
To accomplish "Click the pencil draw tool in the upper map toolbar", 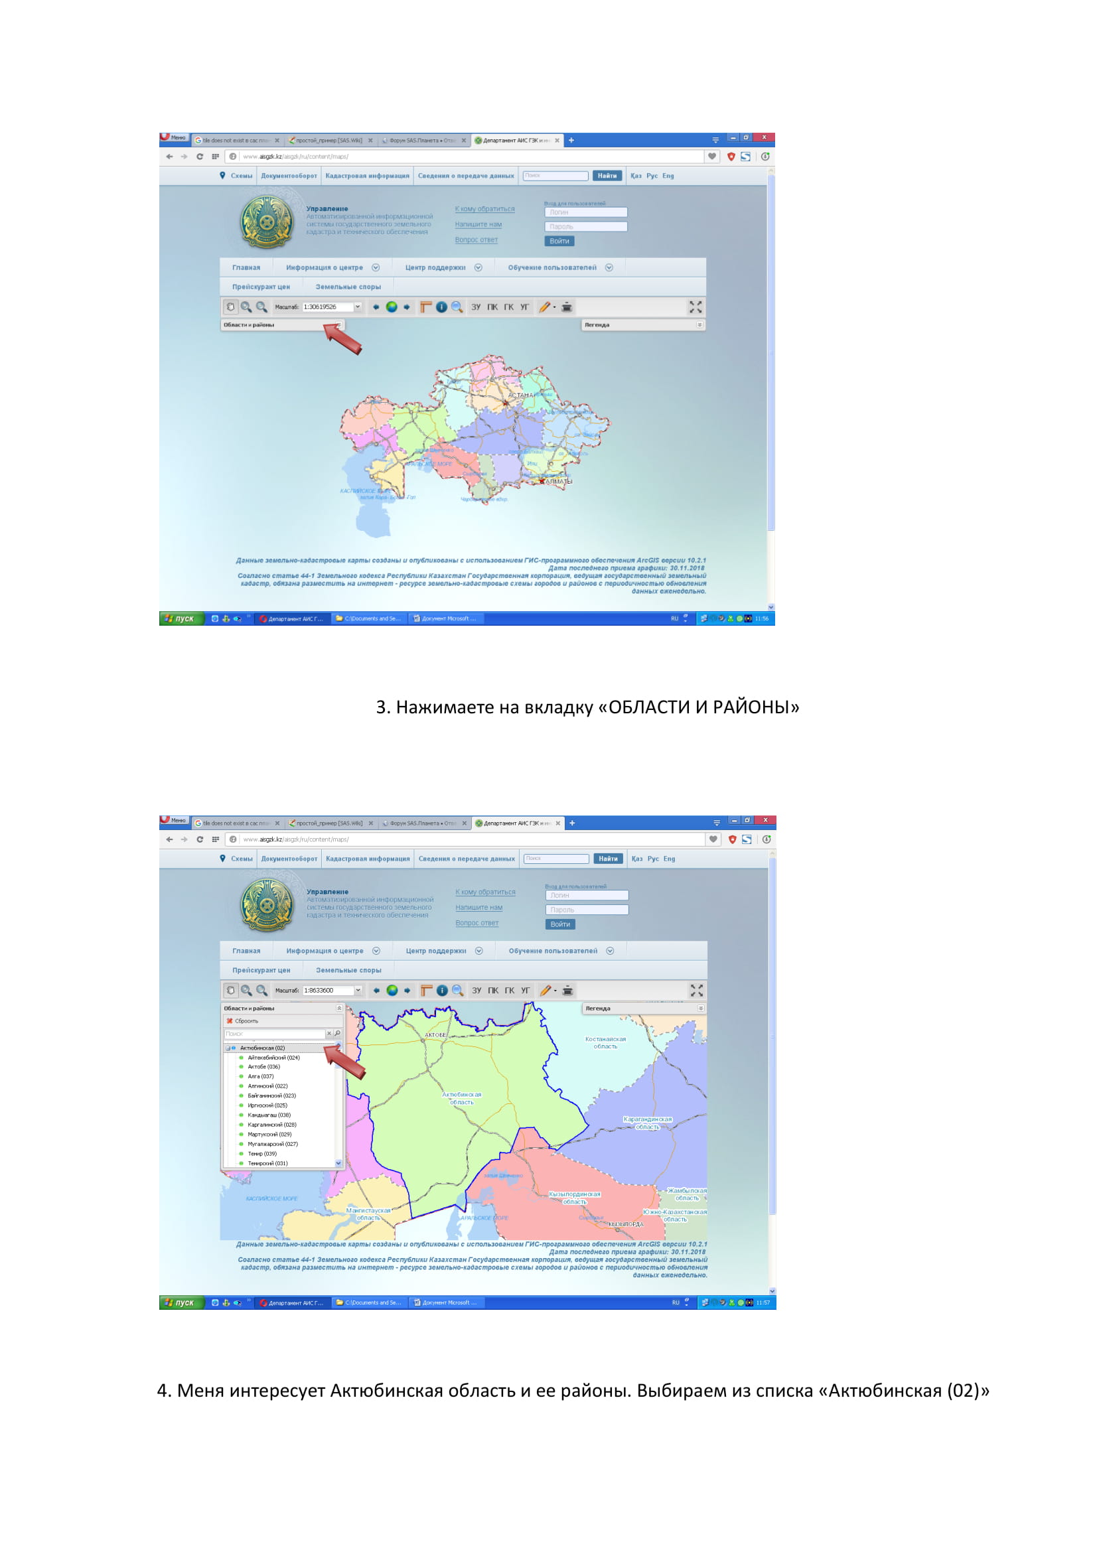I will pos(545,307).
